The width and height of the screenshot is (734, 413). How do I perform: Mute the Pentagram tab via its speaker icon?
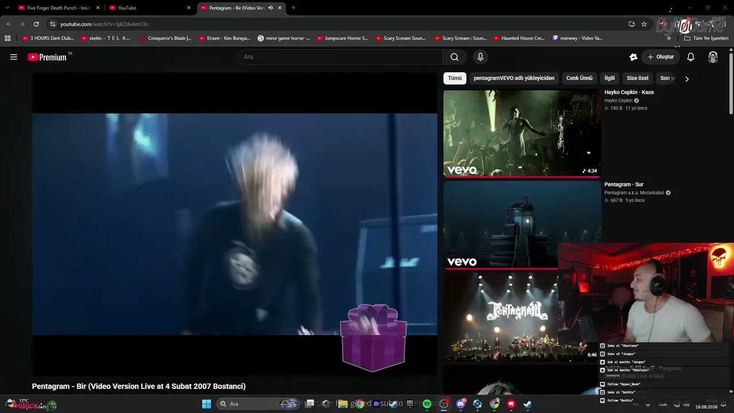[x=271, y=8]
